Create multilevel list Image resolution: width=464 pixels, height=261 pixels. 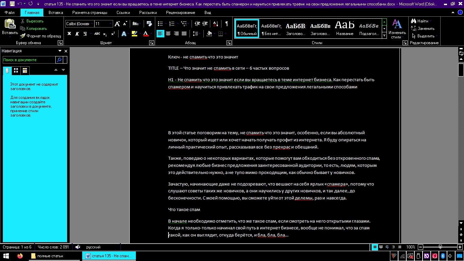click(184, 24)
